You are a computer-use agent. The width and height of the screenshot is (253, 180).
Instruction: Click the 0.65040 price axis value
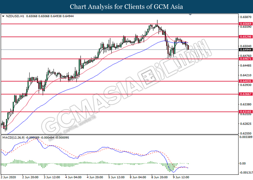coord(246,46)
